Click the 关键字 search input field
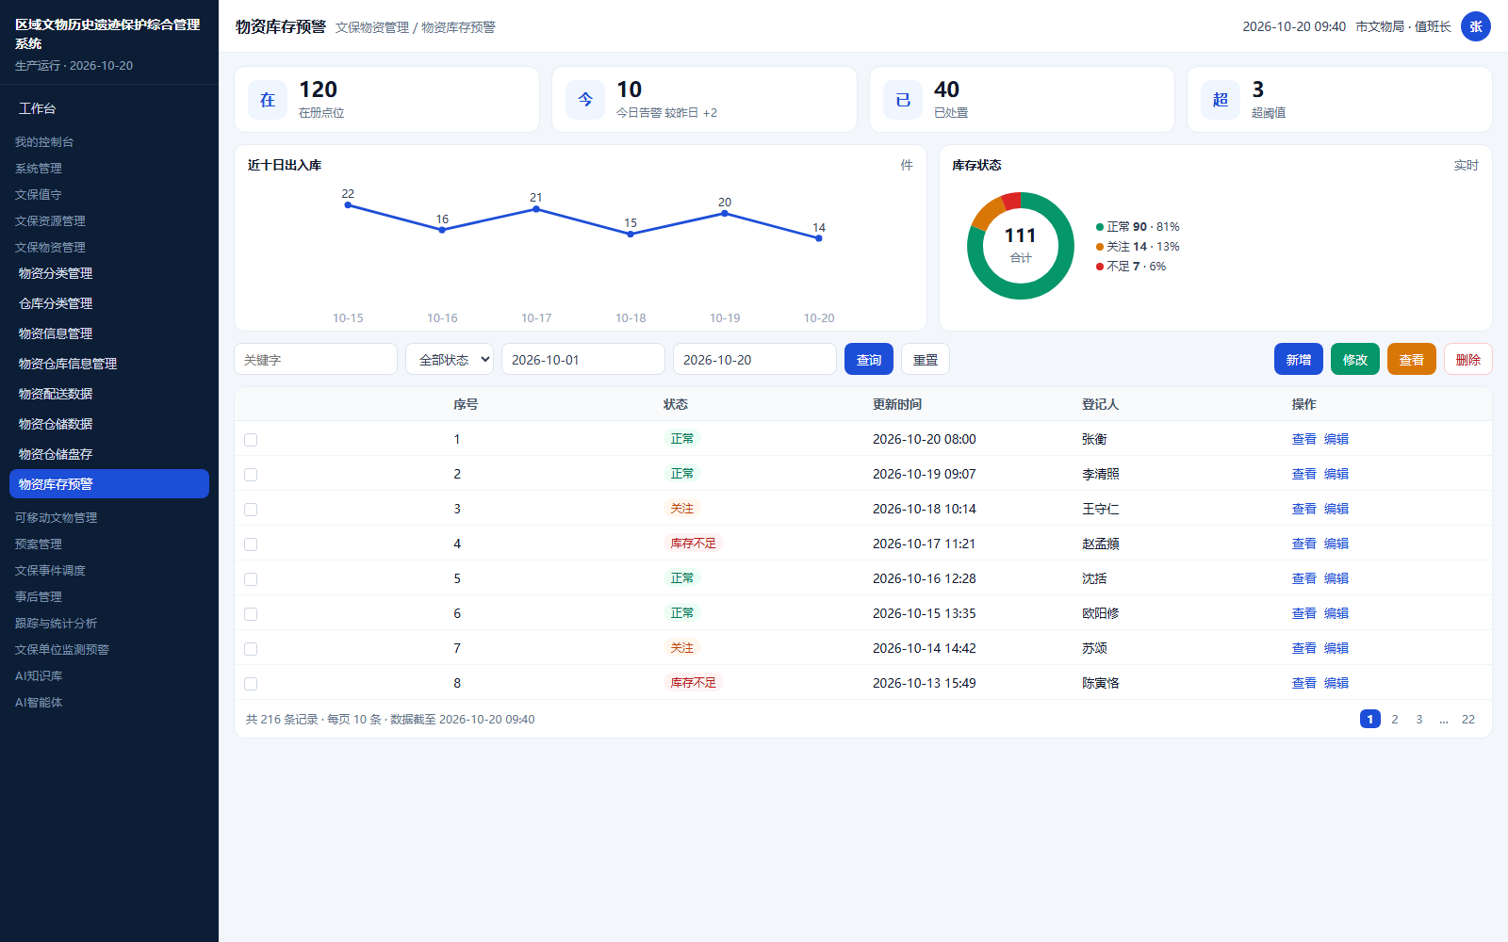 [316, 359]
